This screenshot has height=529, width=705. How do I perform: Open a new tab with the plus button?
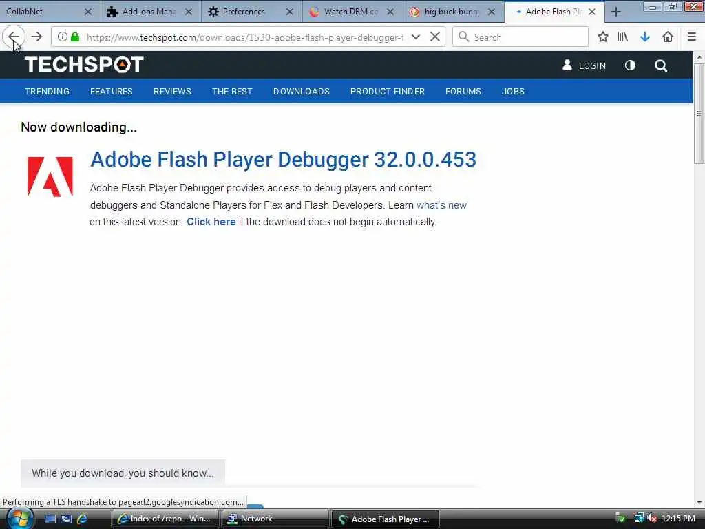(x=616, y=12)
